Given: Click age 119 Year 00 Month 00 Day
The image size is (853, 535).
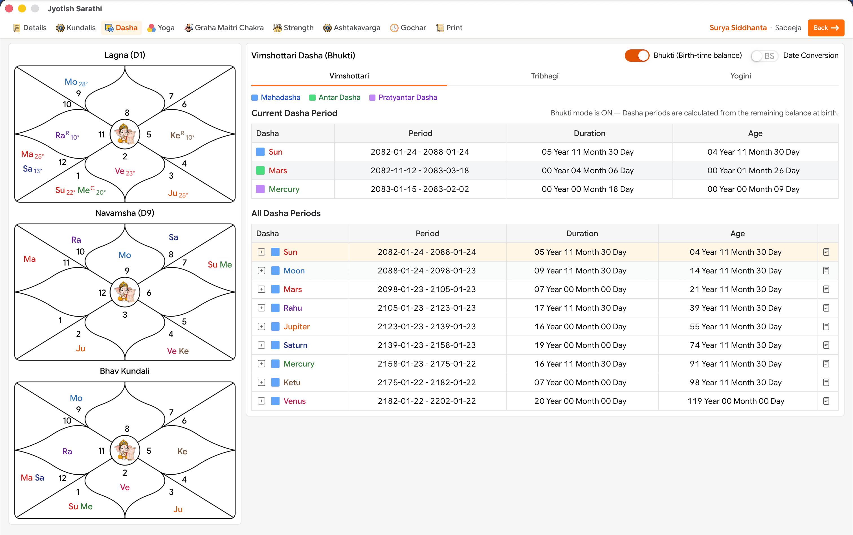Looking at the screenshot, I should click(x=736, y=401).
